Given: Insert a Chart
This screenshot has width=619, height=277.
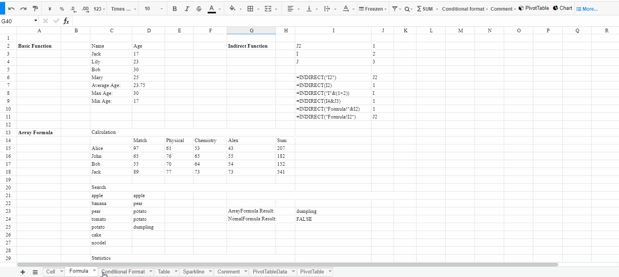Looking at the screenshot, I should (563, 8).
